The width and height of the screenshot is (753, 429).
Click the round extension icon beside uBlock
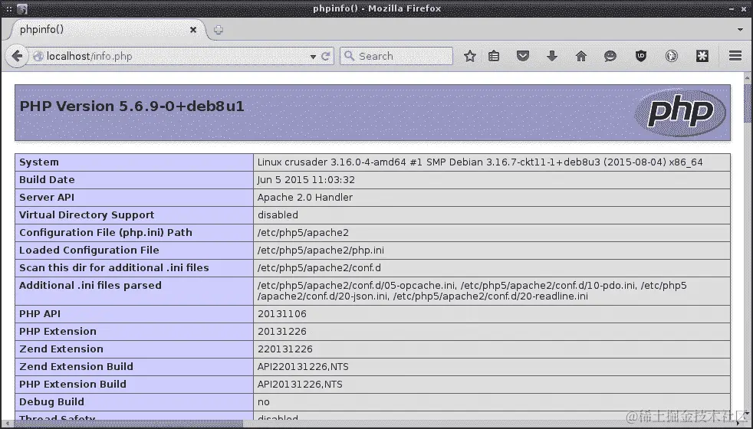pos(672,56)
